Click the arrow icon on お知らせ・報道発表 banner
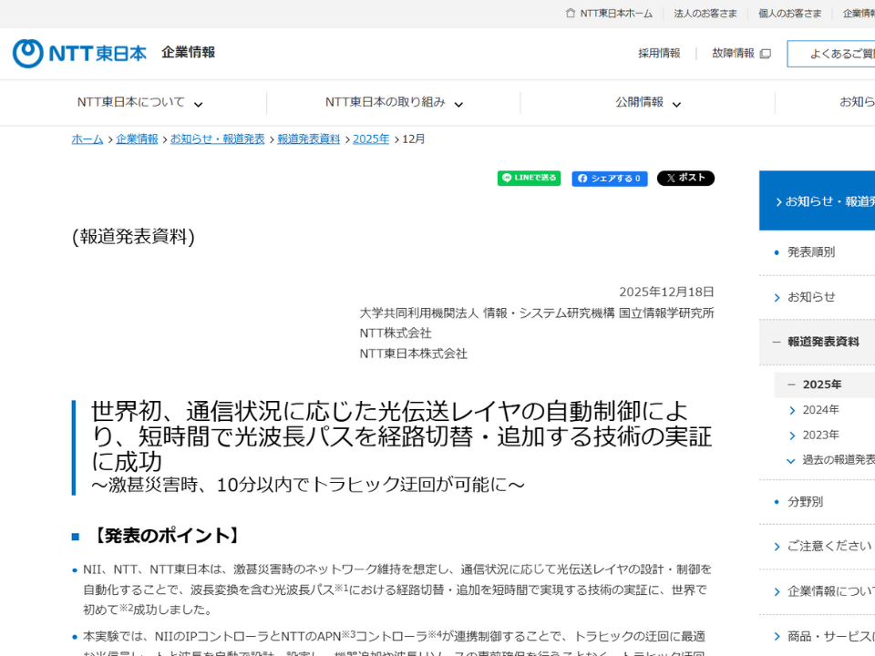 pyautogui.click(x=779, y=200)
